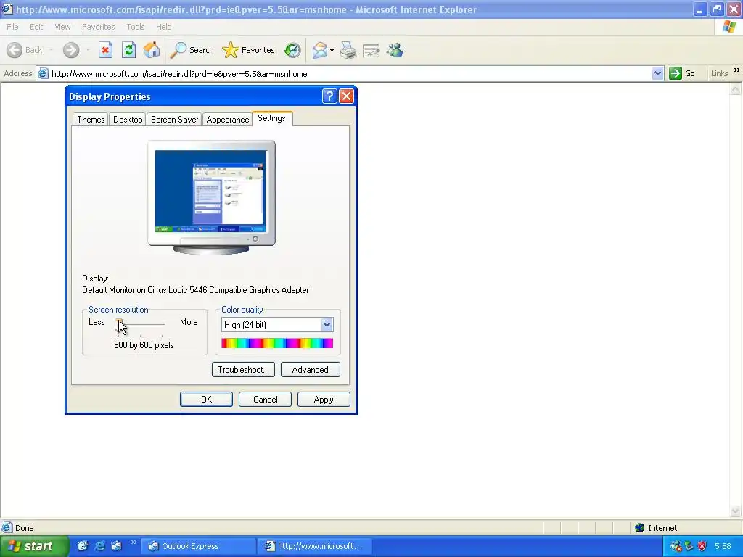Expand Quick Launch overflow chevron

coord(134,542)
